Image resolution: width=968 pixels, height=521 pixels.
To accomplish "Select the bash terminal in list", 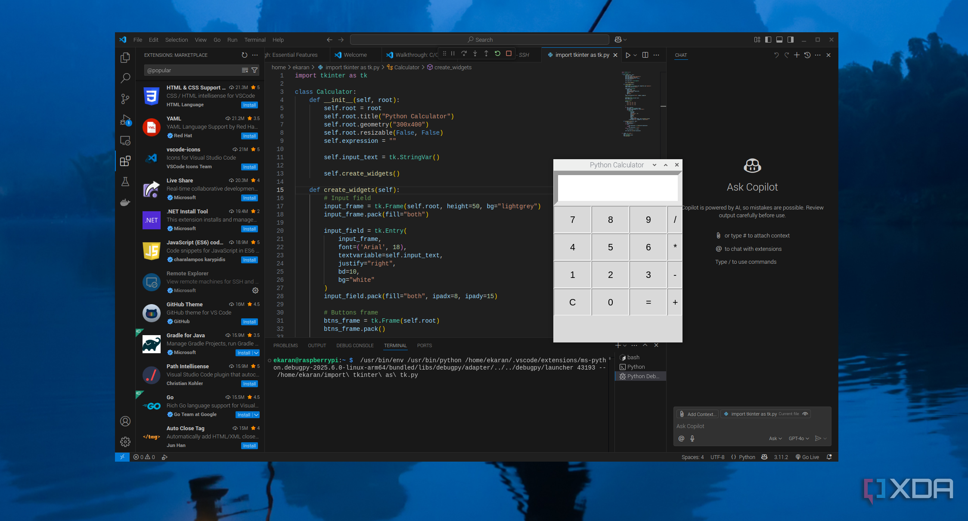I will point(640,358).
